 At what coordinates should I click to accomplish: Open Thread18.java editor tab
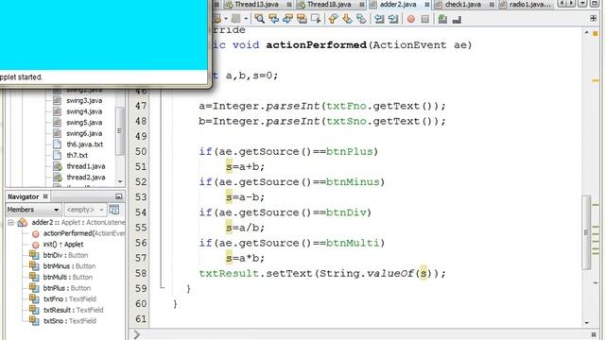tap(329, 4)
